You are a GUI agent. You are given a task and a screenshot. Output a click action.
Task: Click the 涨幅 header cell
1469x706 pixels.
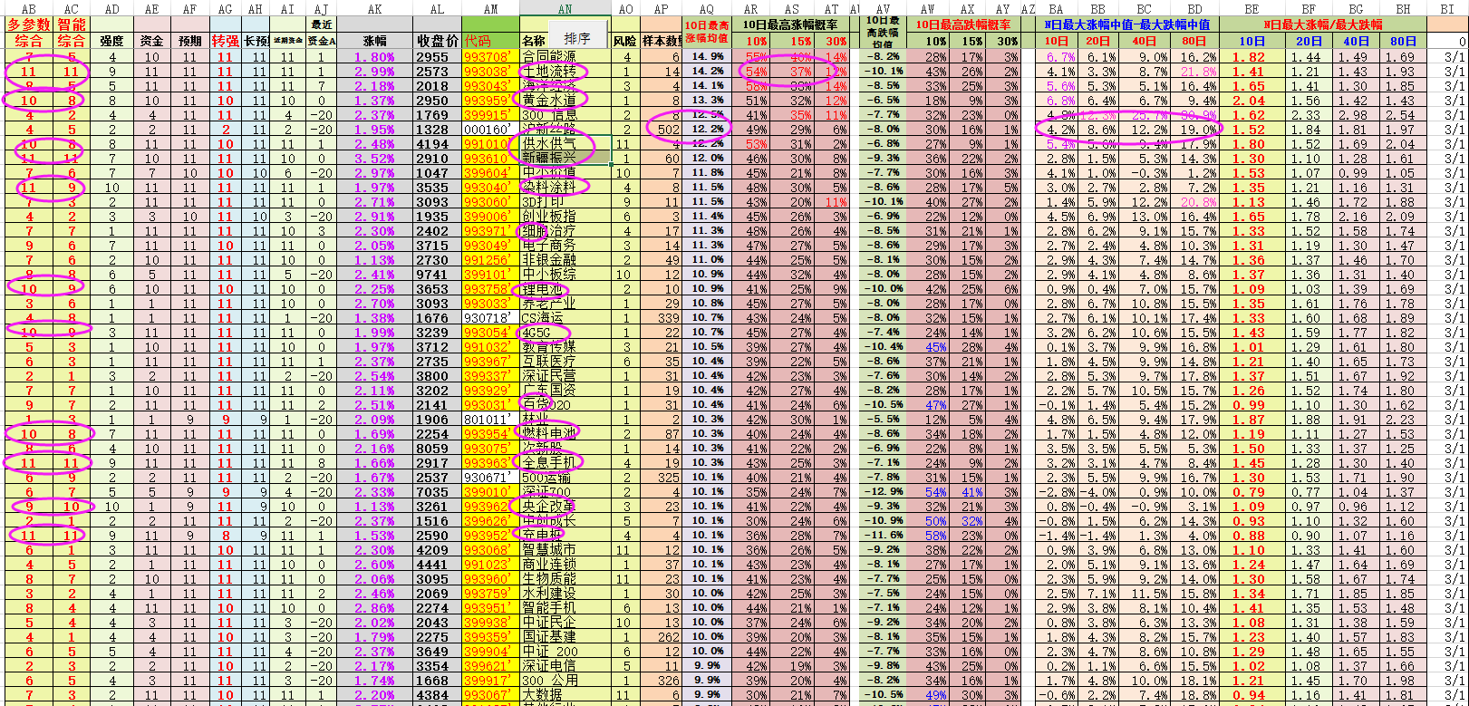point(374,41)
